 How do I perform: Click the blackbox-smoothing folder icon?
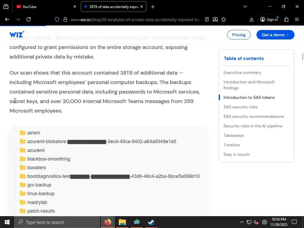pos(23,159)
